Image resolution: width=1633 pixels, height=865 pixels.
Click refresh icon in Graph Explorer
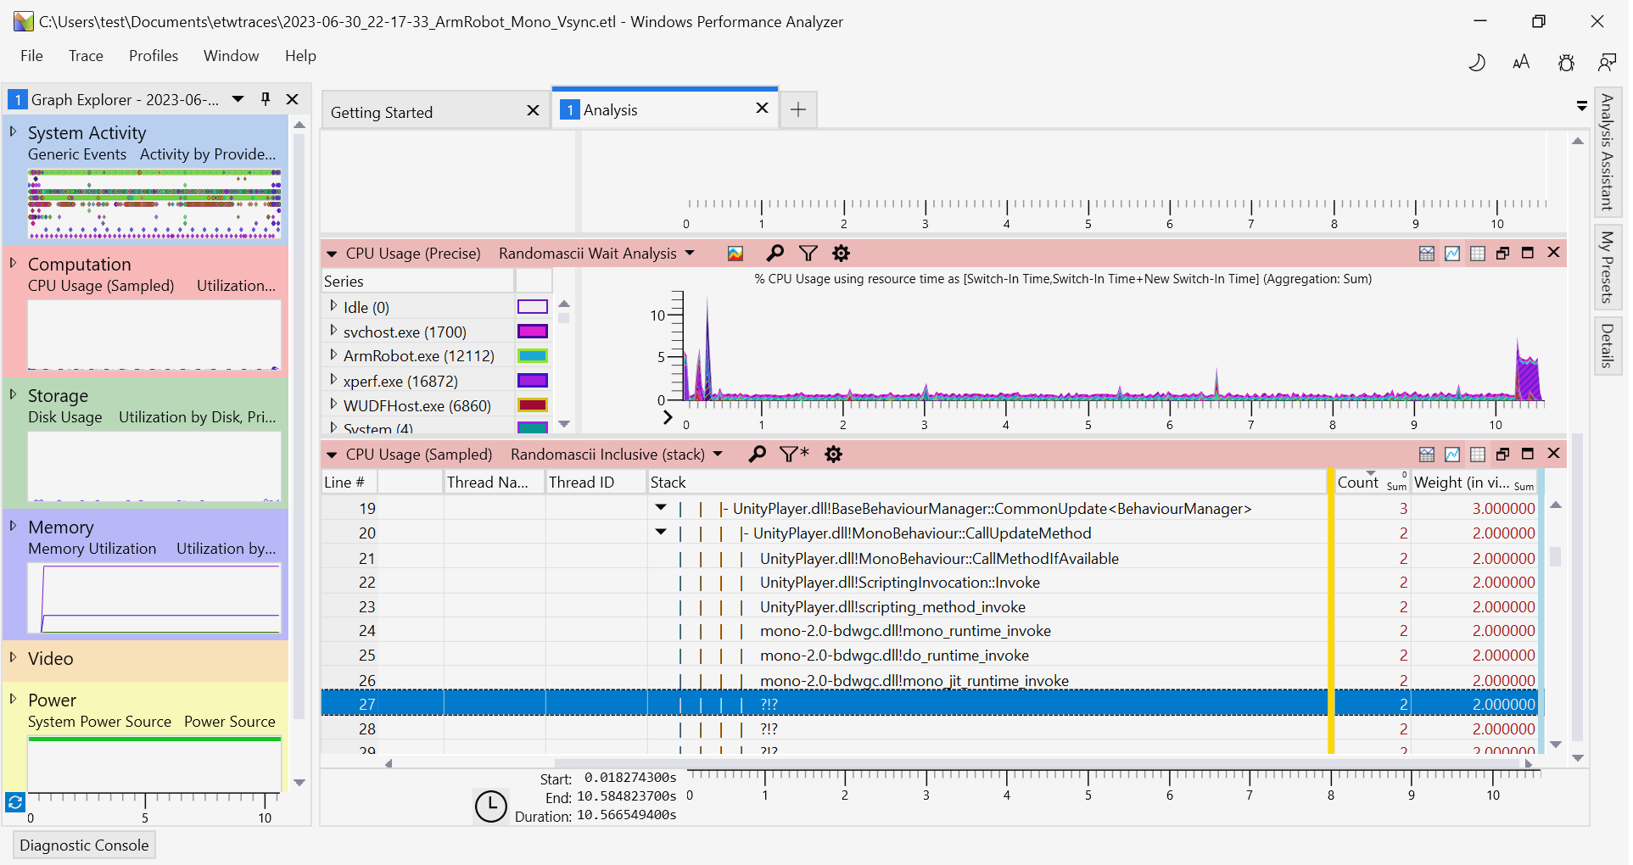(x=15, y=802)
